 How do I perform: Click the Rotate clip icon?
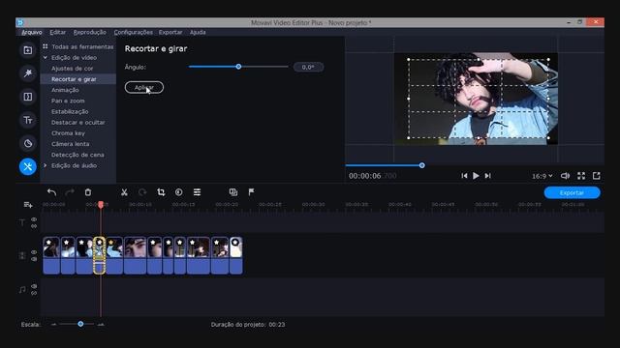pos(142,192)
